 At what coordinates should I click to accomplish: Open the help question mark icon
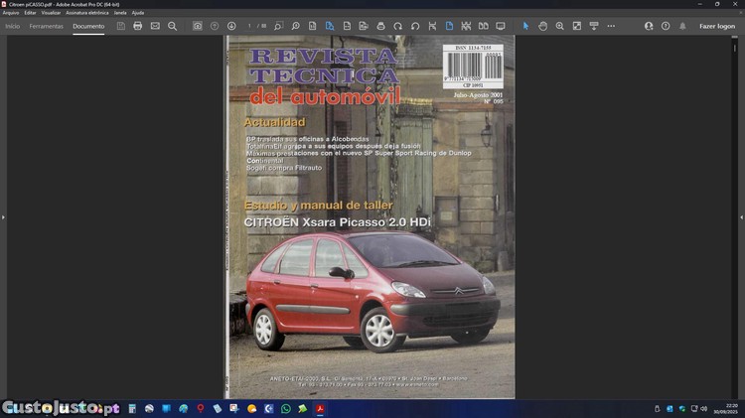point(666,26)
